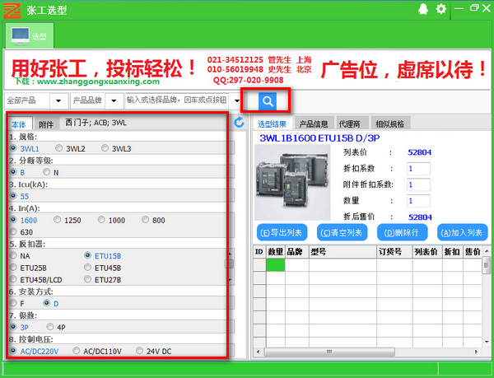Open the 产品信息 tab

(x=313, y=124)
